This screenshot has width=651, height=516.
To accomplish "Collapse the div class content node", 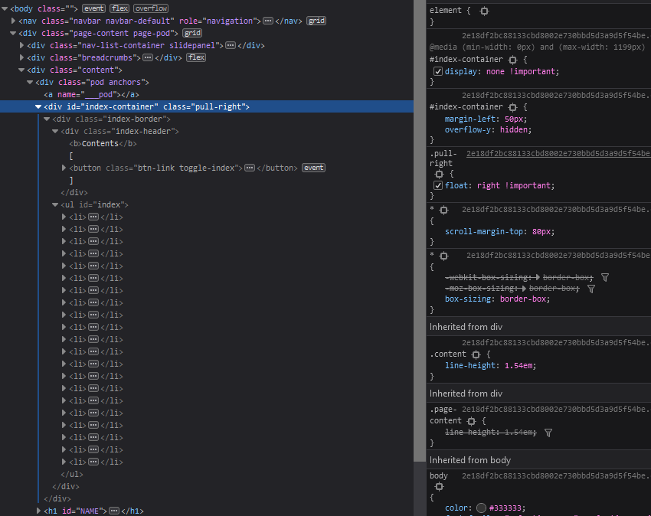I will point(21,70).
